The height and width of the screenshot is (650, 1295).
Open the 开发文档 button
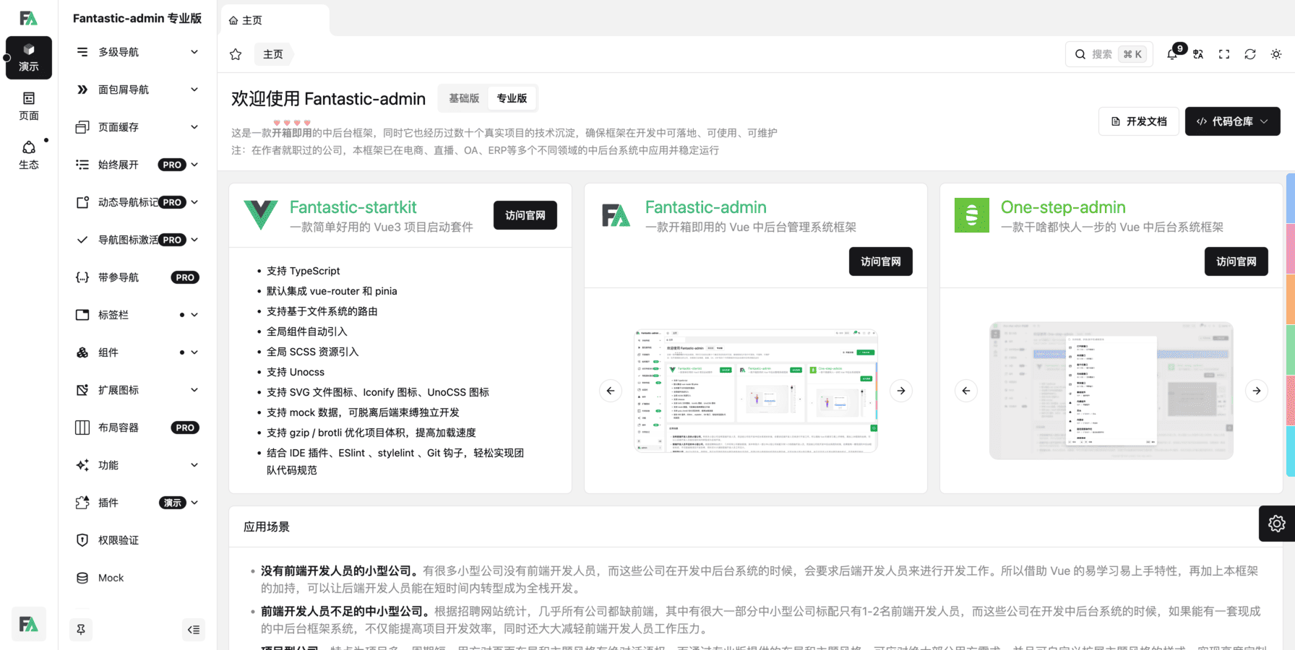1139,121
